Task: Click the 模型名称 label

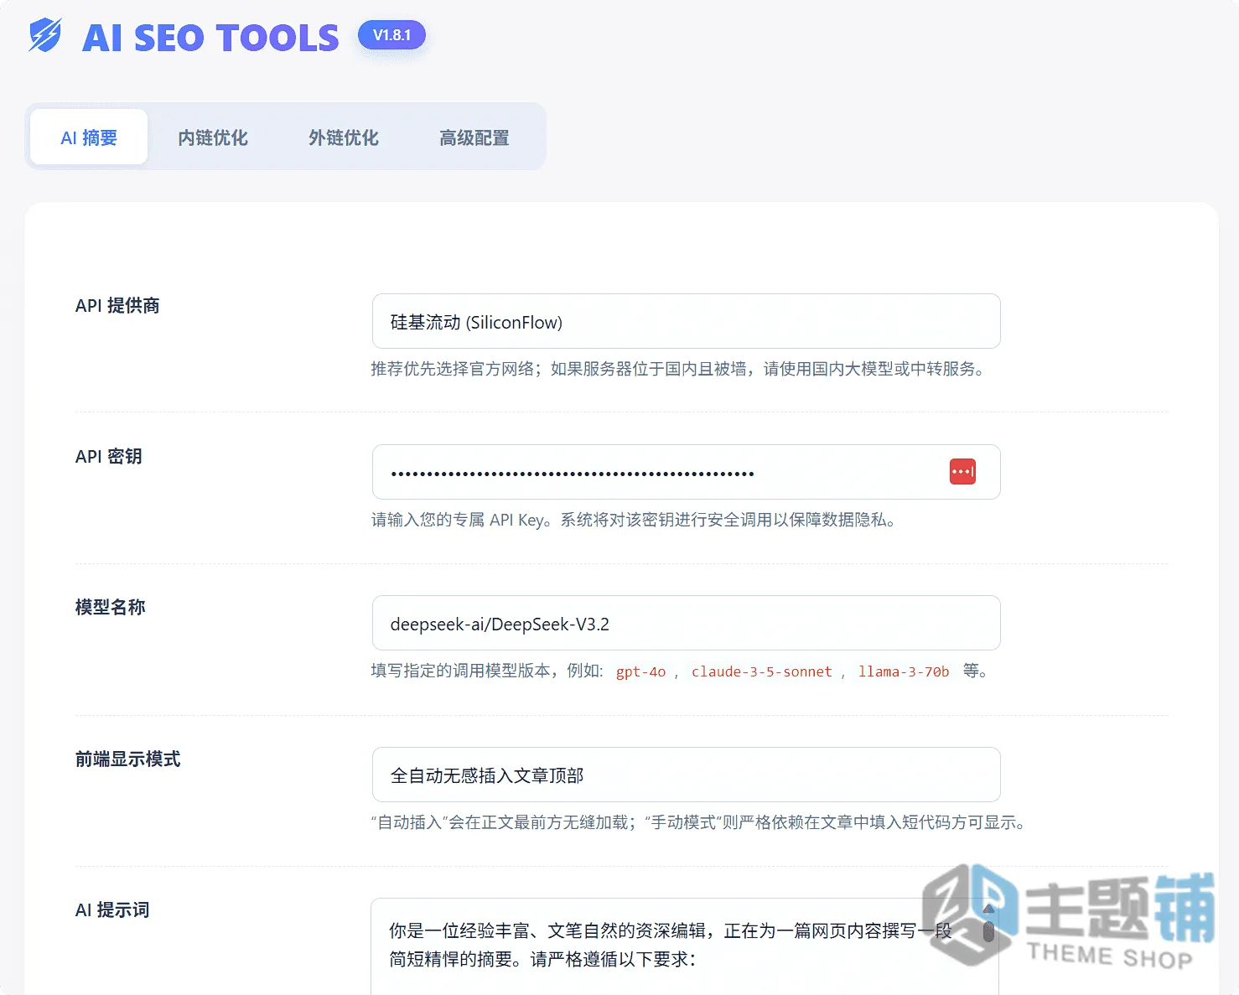Action: coord(111,608)
